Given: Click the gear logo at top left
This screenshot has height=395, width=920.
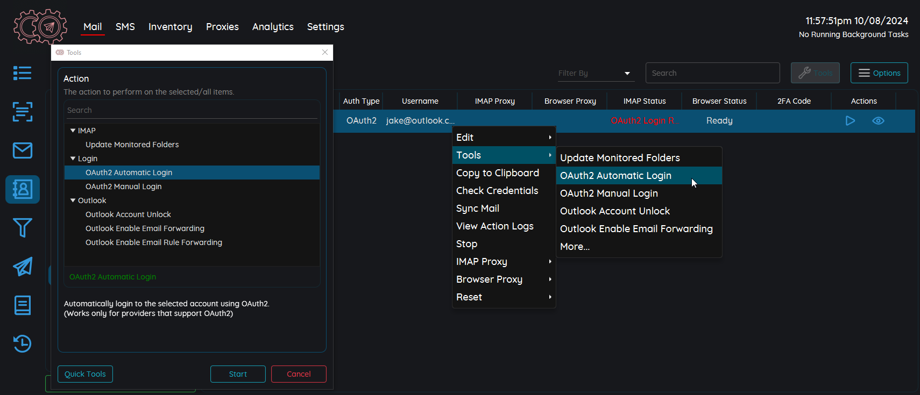Looking at the screenshot, I should pos(40,26).
